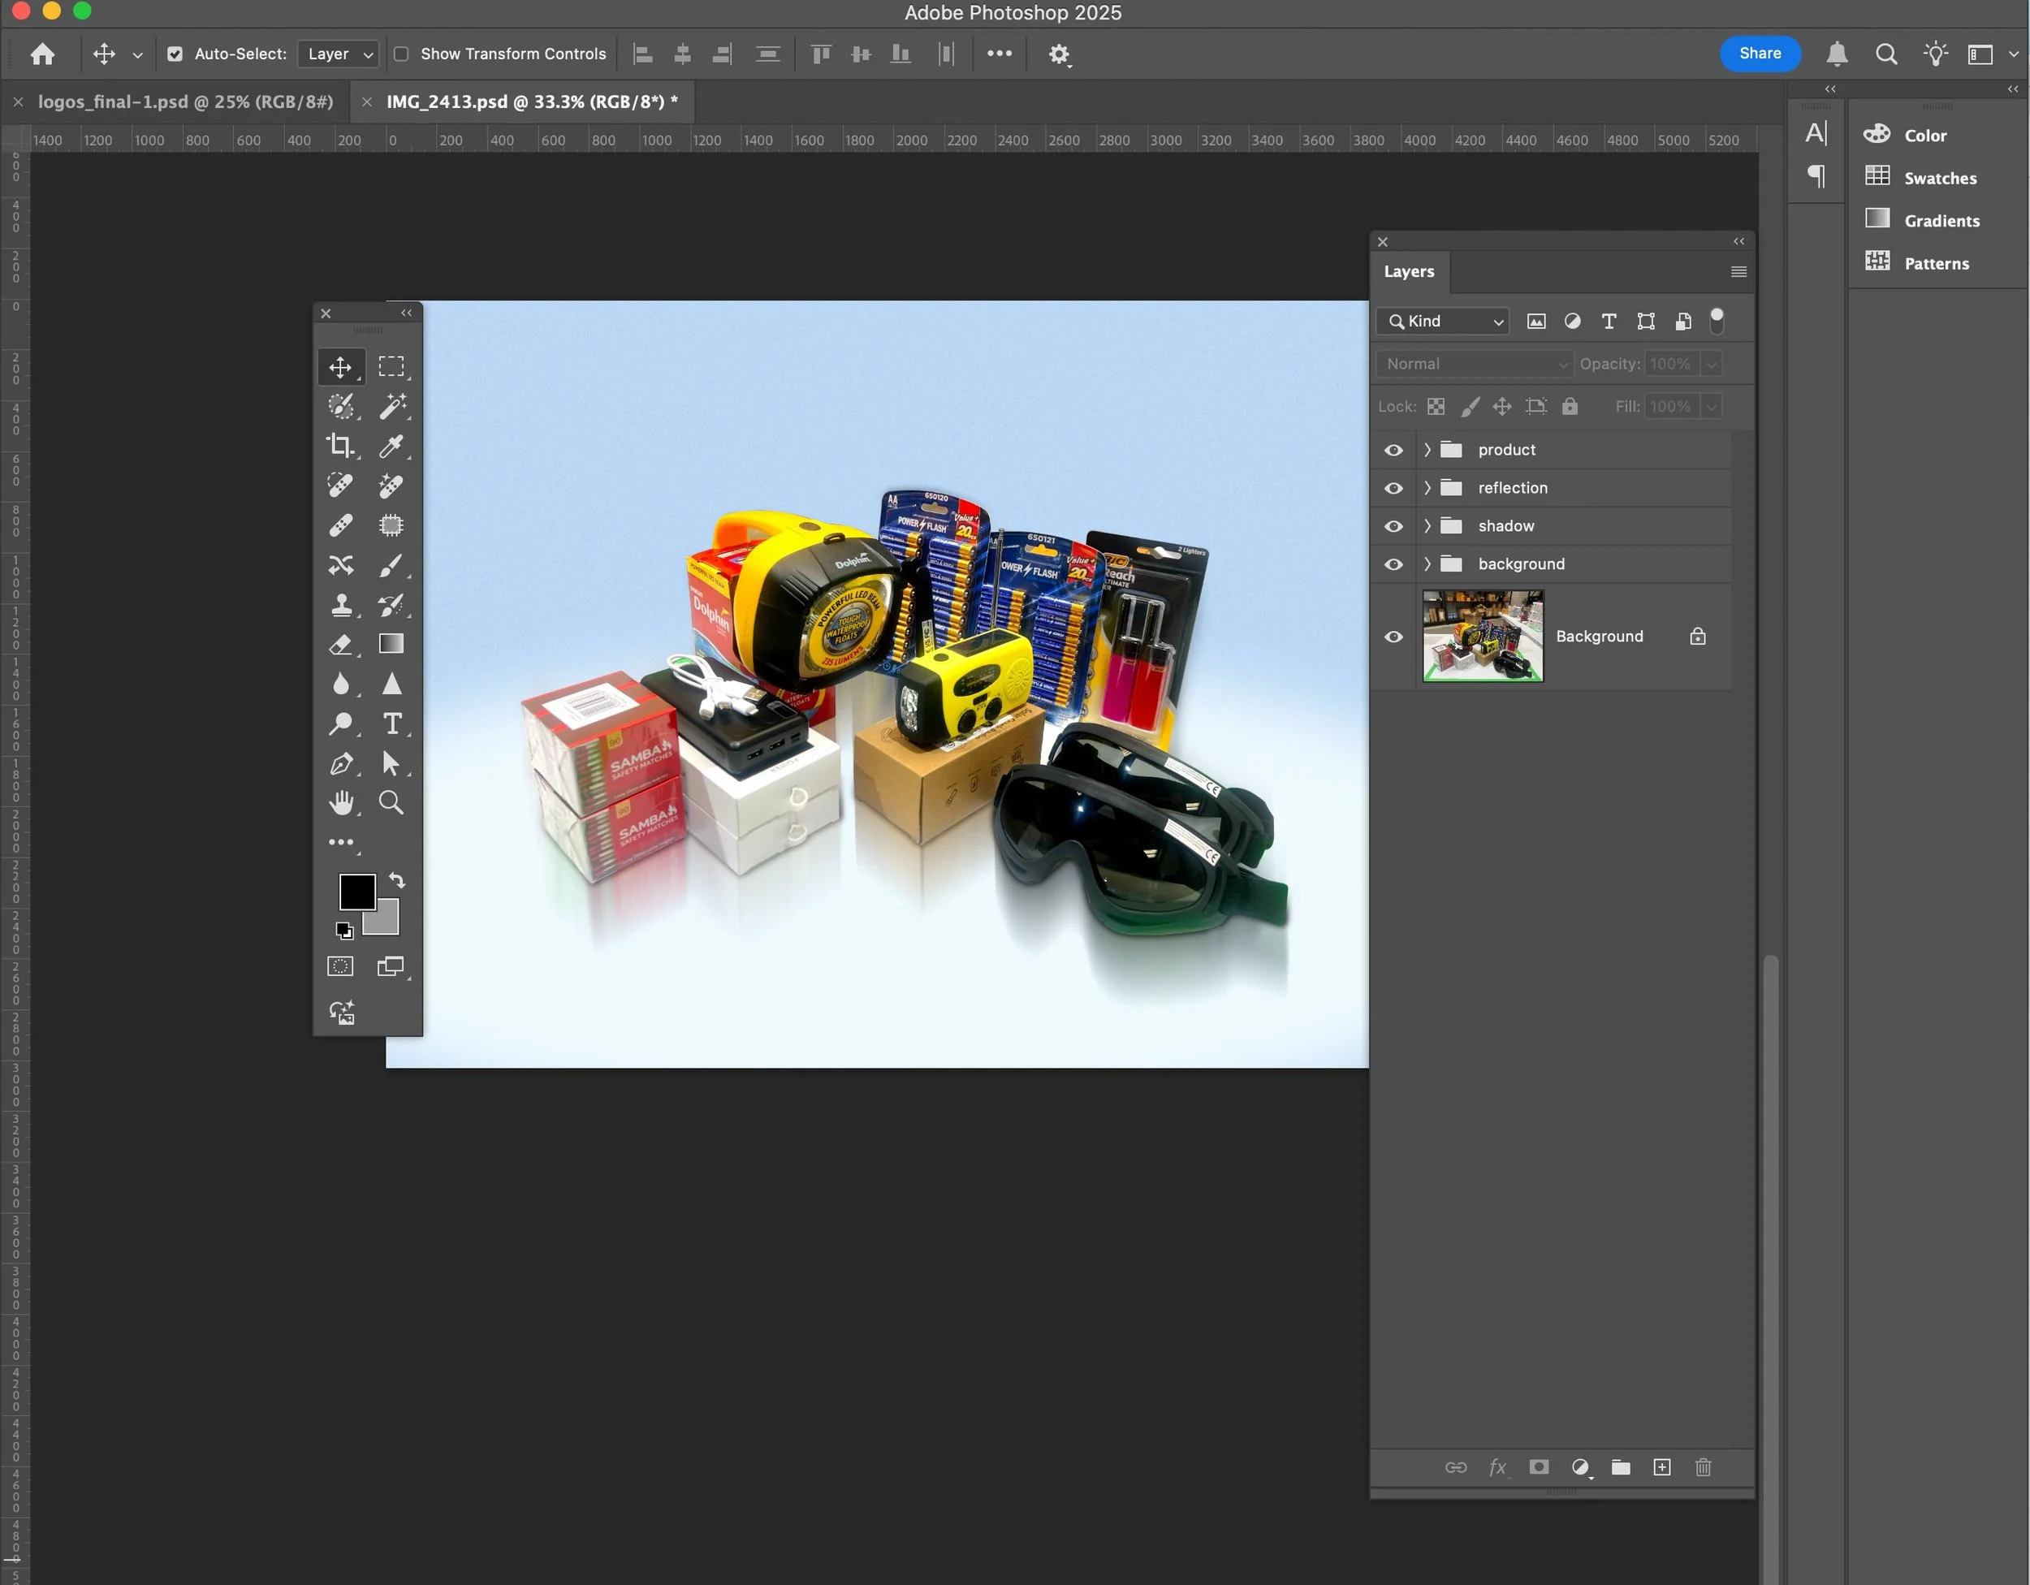
Task: Add a layer mask
Action: 1540,1467
